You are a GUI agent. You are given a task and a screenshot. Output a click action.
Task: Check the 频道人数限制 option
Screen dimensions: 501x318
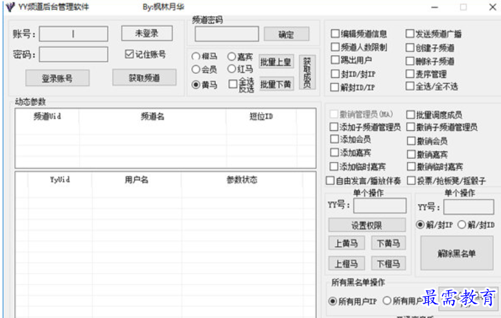coord(335,47)
